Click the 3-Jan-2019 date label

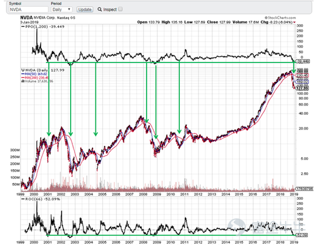pyautogui.click(x=29, y=22)
